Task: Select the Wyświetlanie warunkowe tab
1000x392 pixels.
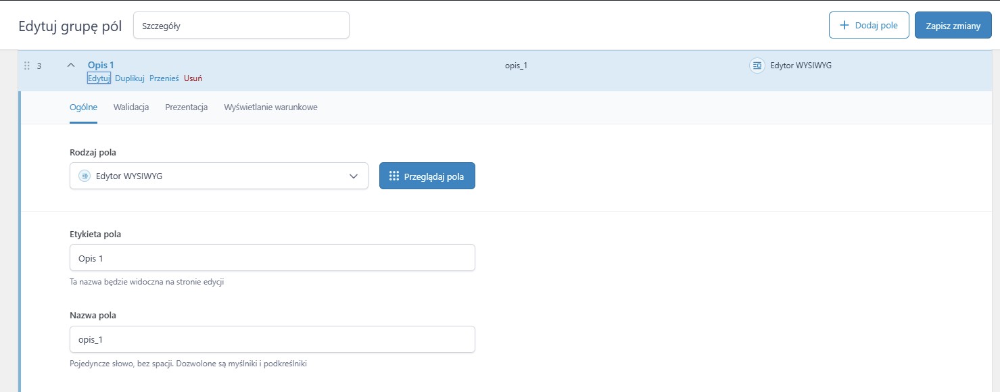Action: [x=270, y=107]
